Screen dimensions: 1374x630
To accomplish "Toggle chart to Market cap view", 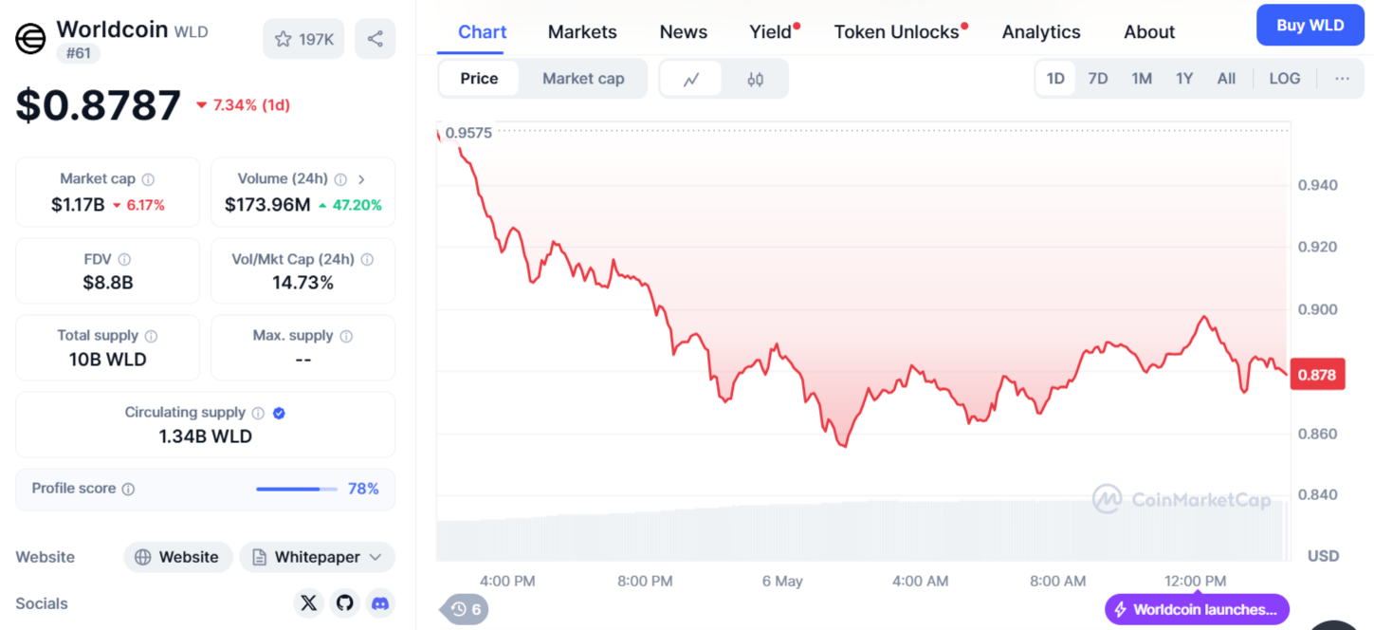I will pyautogui.click(x=583, y=79).
